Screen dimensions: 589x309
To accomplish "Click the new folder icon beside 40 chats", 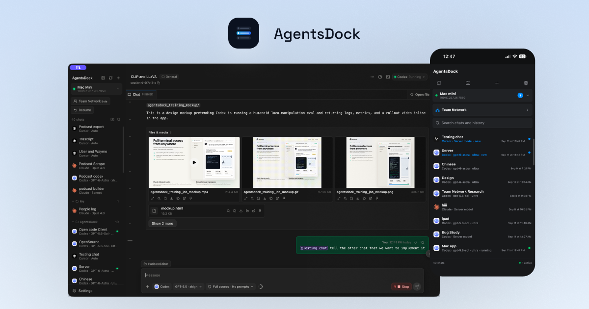I will 112,119.
